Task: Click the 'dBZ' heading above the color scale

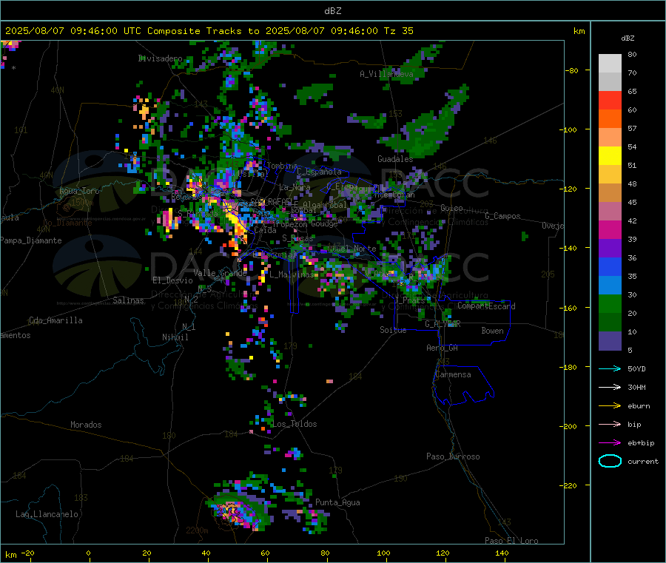Action: (x=628, y=38)
